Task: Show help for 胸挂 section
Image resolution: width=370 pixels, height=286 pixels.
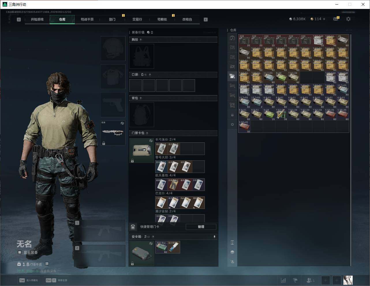Action: click(x=141, y=40)
